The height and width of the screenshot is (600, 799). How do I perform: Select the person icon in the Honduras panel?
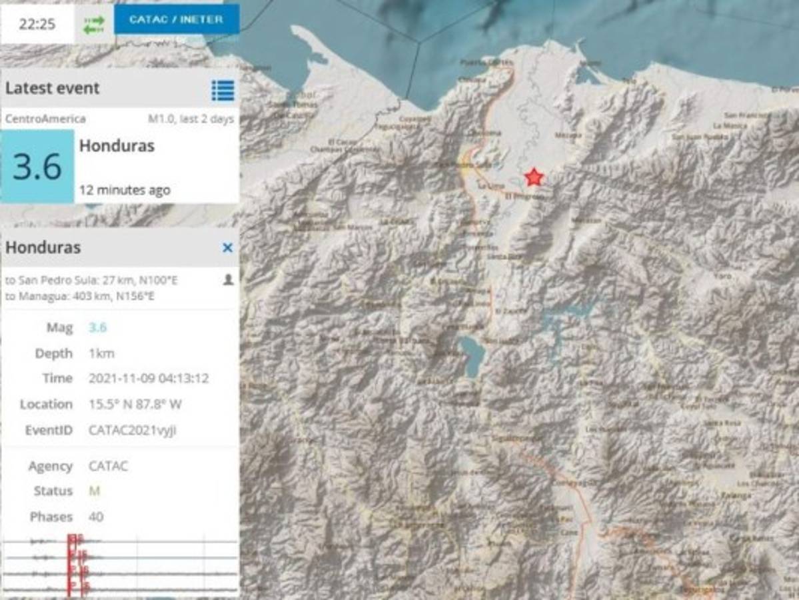pos(227,281)
